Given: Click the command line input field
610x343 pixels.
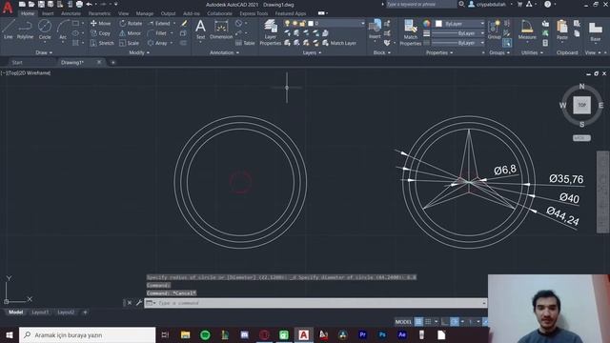Looking at the screenshot, I should [x=315, y=303].
